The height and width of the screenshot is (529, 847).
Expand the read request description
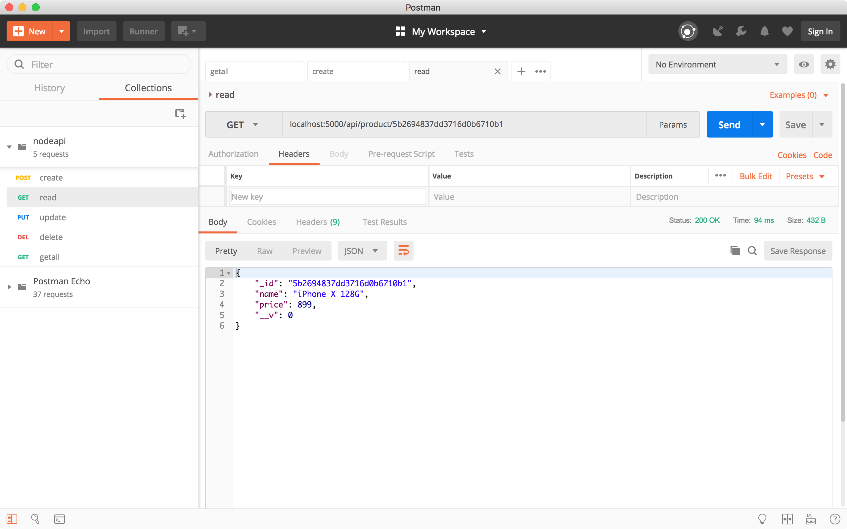[x=210, y=95]
